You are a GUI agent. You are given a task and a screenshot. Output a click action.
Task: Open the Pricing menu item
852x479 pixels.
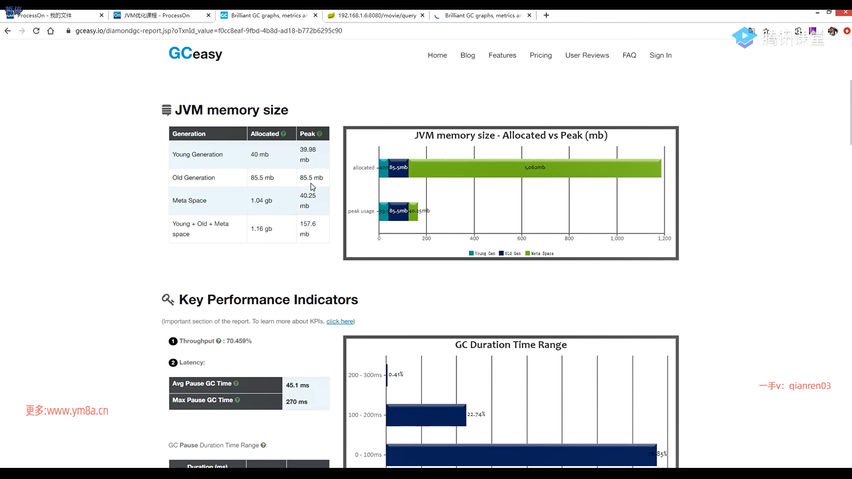point(540,55)
